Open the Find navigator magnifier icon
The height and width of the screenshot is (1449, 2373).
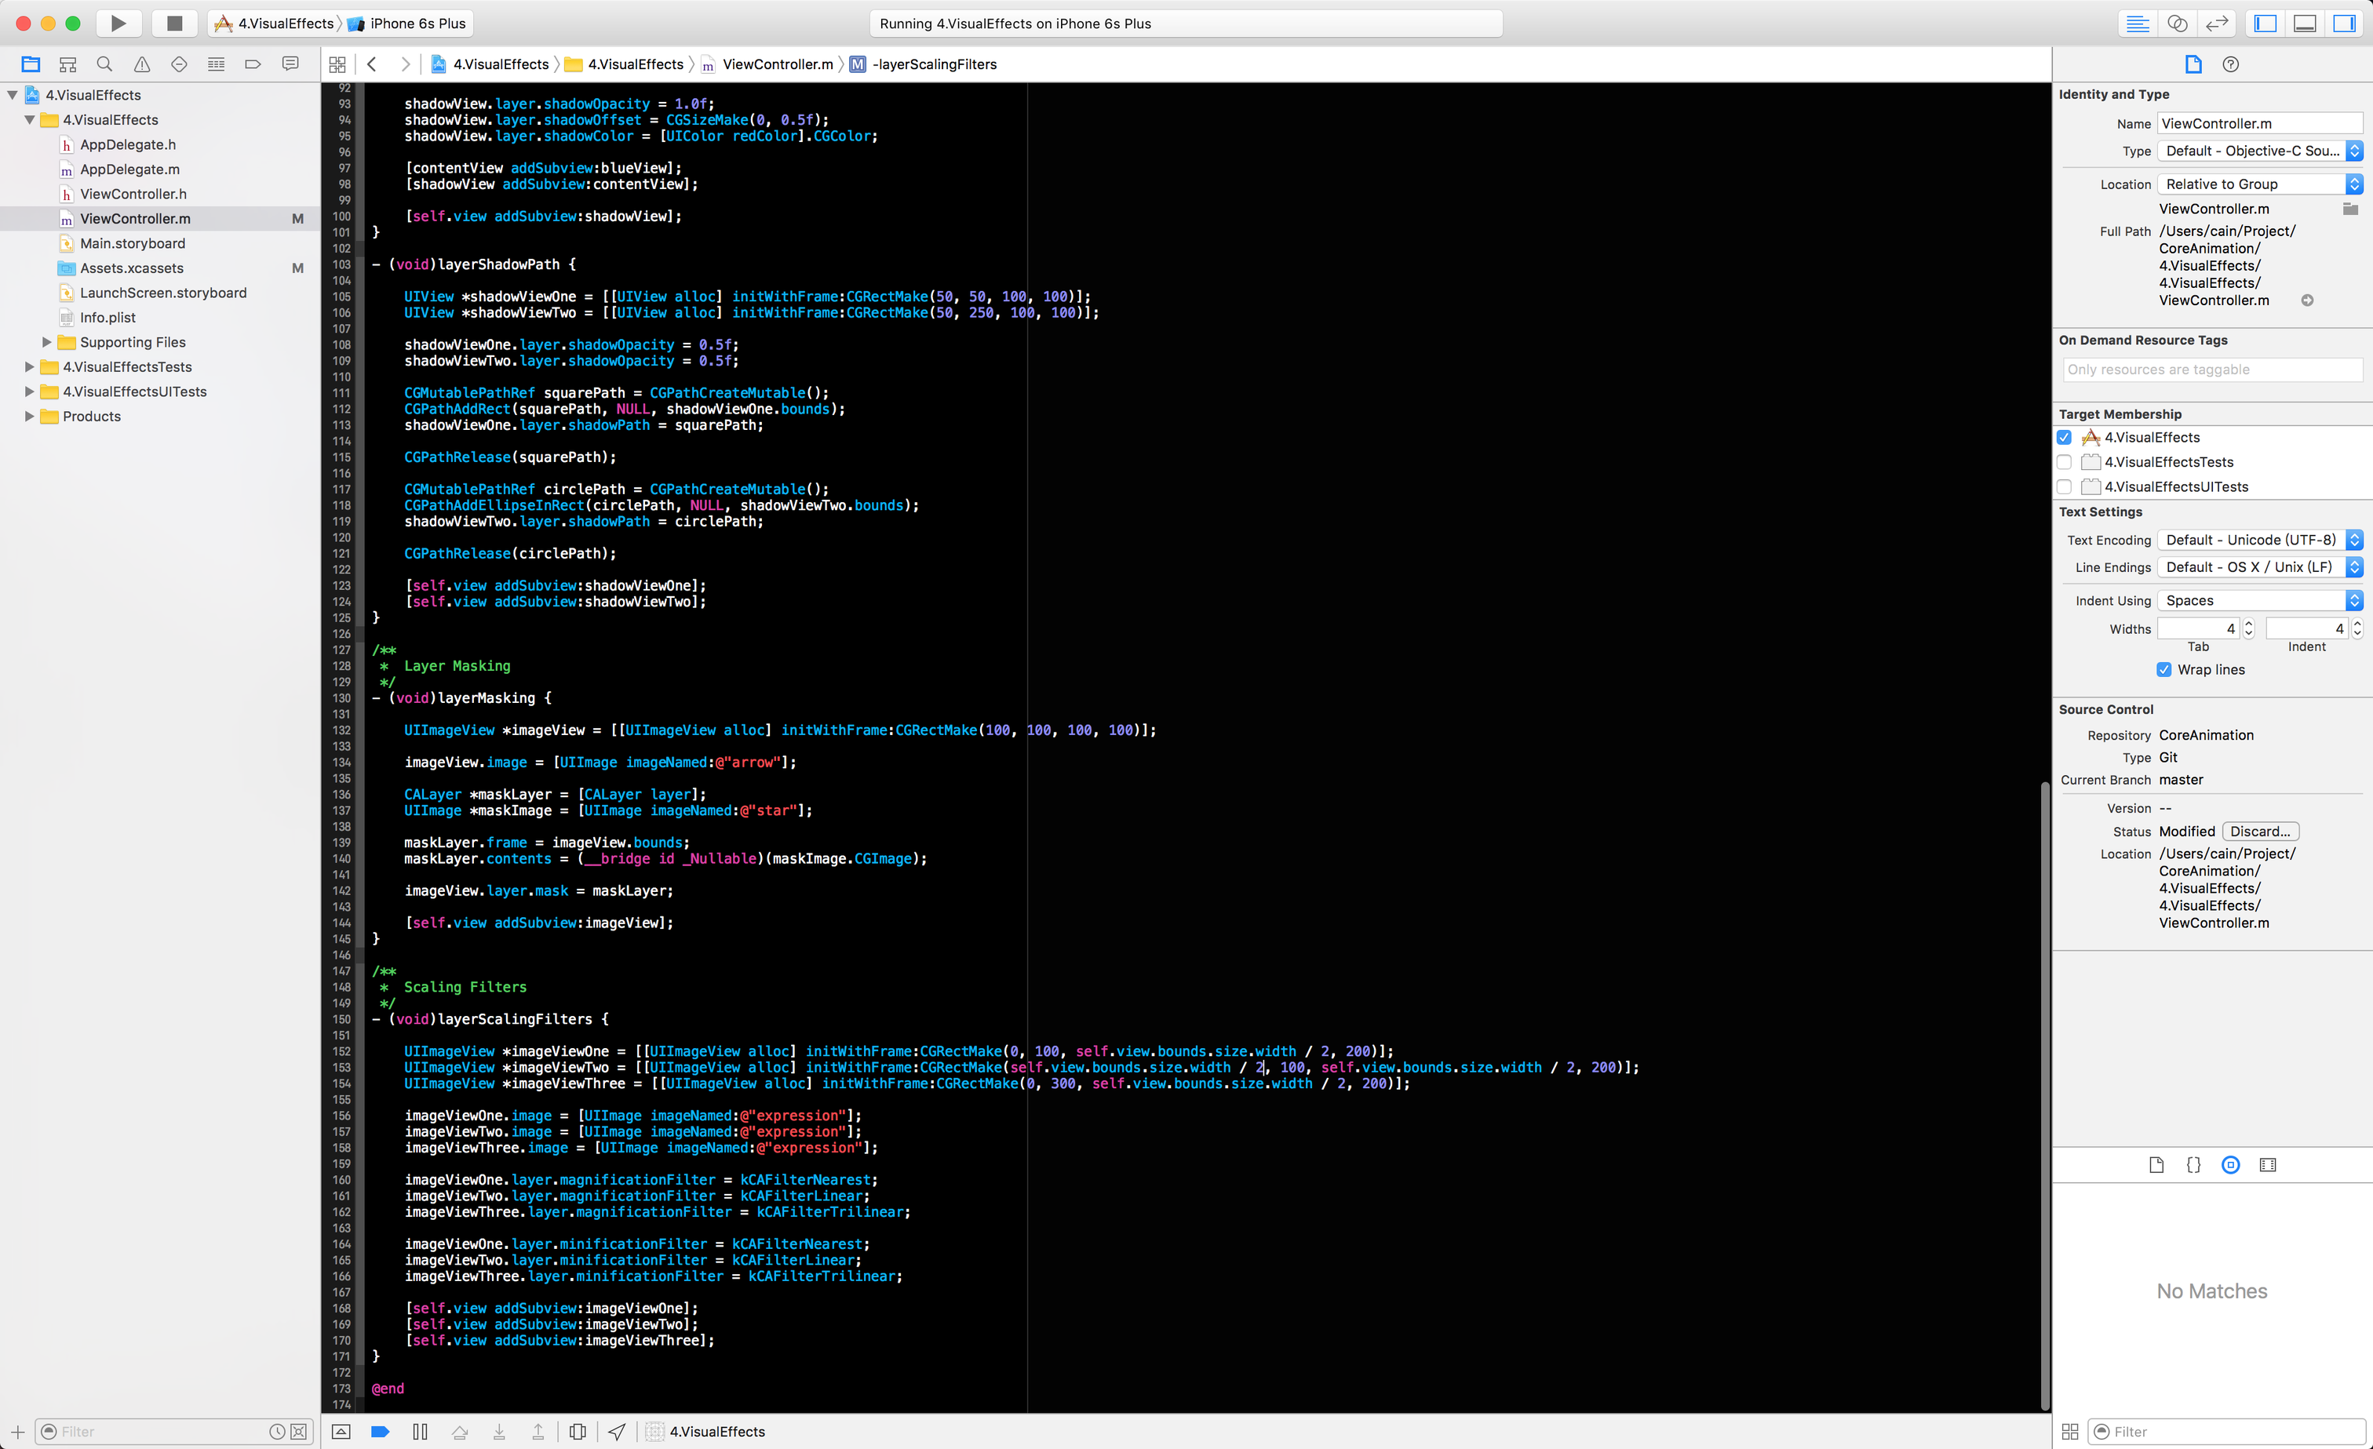pyautogui.click(x=105, y=64)
